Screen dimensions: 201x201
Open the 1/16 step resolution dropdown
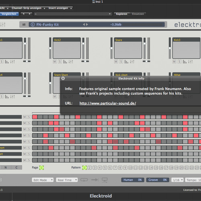[x=178, y=180]
